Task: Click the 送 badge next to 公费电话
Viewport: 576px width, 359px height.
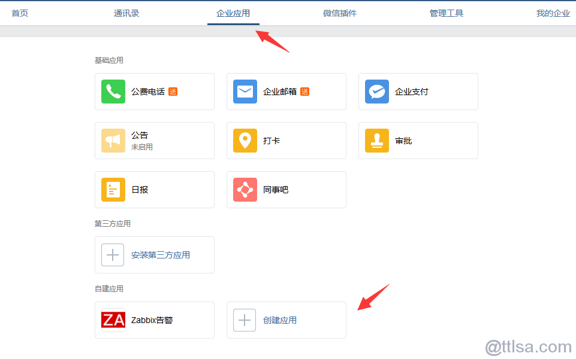Action: (x=173, y=92)
